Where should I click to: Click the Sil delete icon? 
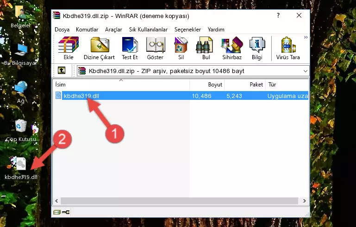point(181,48)
